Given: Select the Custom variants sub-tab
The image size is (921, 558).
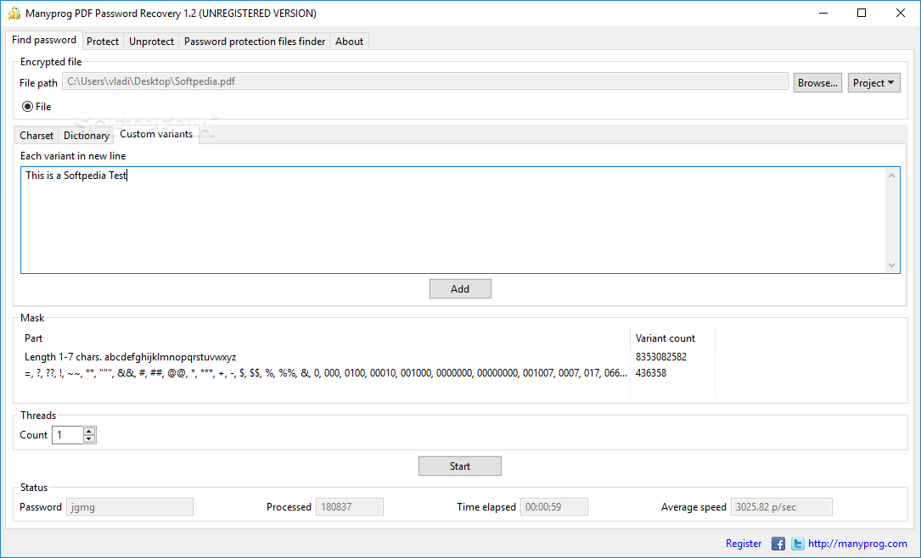Looking at the screenshot, I should tap(156, 134).
